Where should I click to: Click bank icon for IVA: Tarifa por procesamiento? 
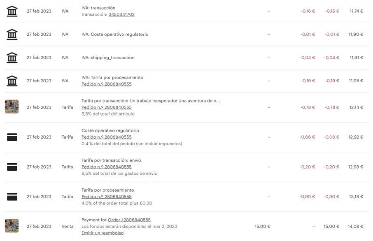(12, 81)
